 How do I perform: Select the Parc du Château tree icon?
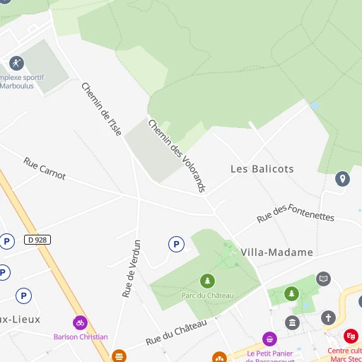[207, 281]
